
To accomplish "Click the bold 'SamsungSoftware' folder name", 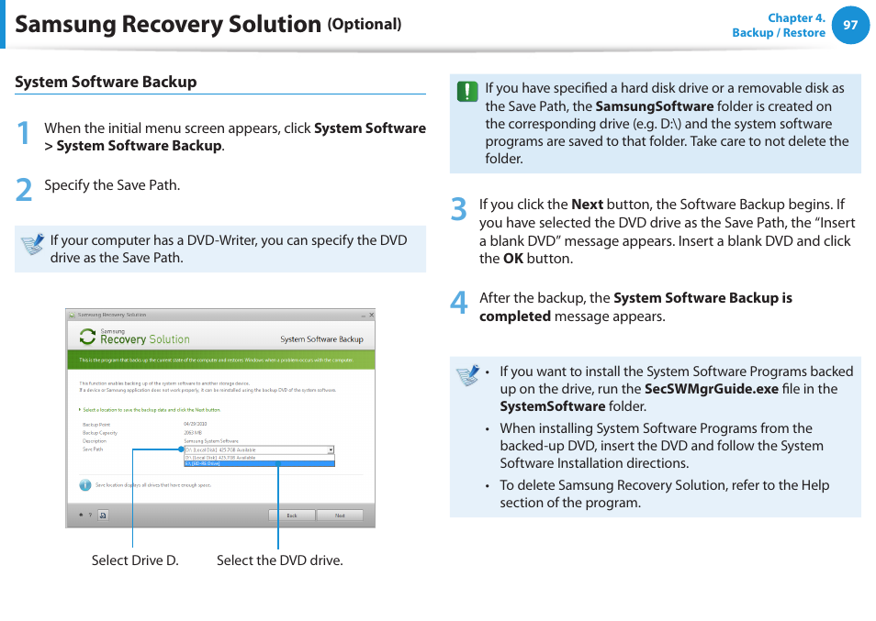I will pyautogui.click(x=654, y=106).
